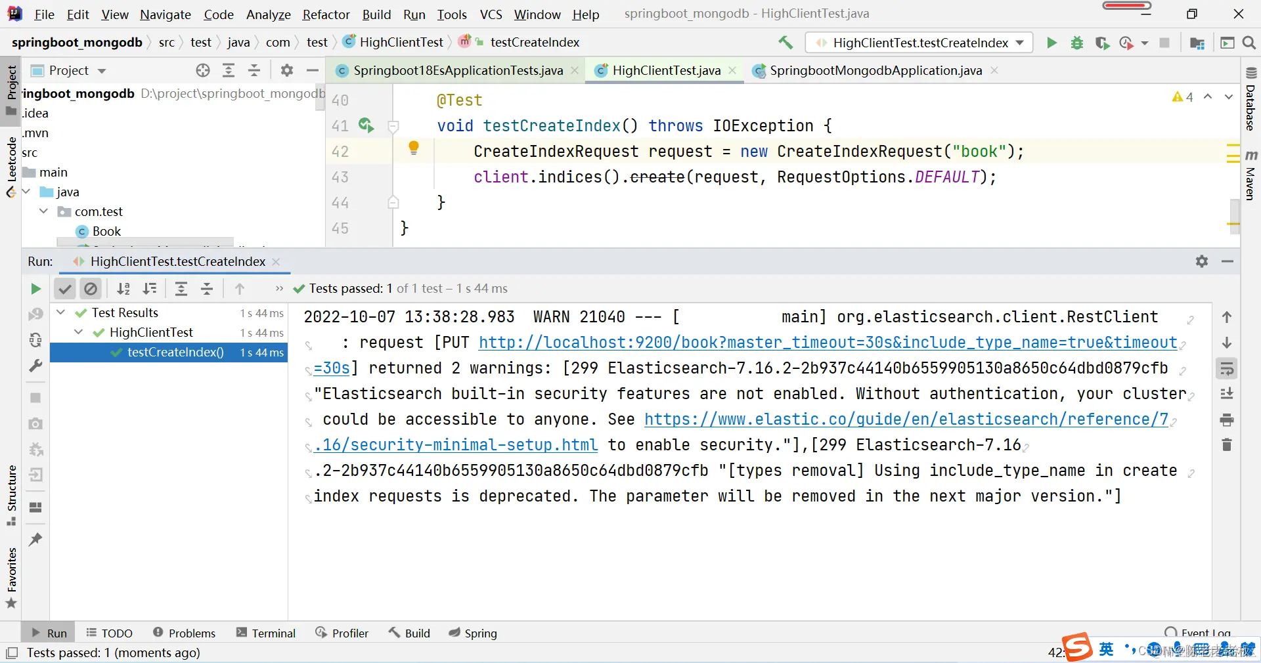Viewport: 1261px width, 663px height.
Task: Open the Database side panel
Action: [1250, 98]
